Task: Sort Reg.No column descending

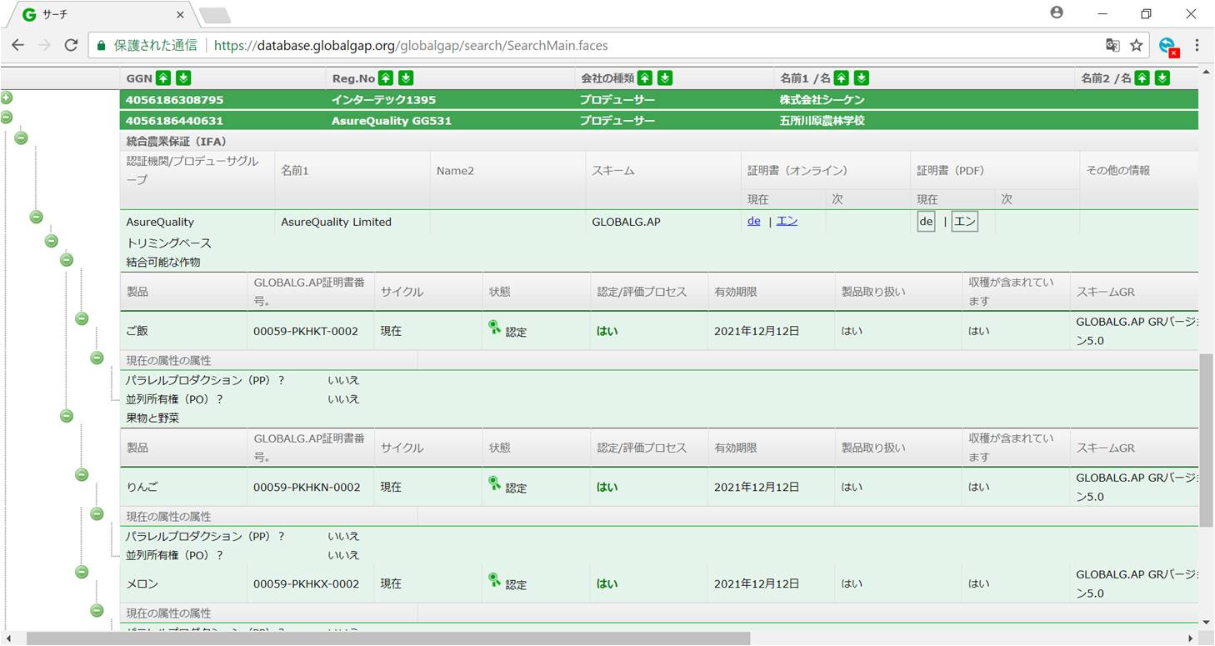Action: click(x=406, y=78)
